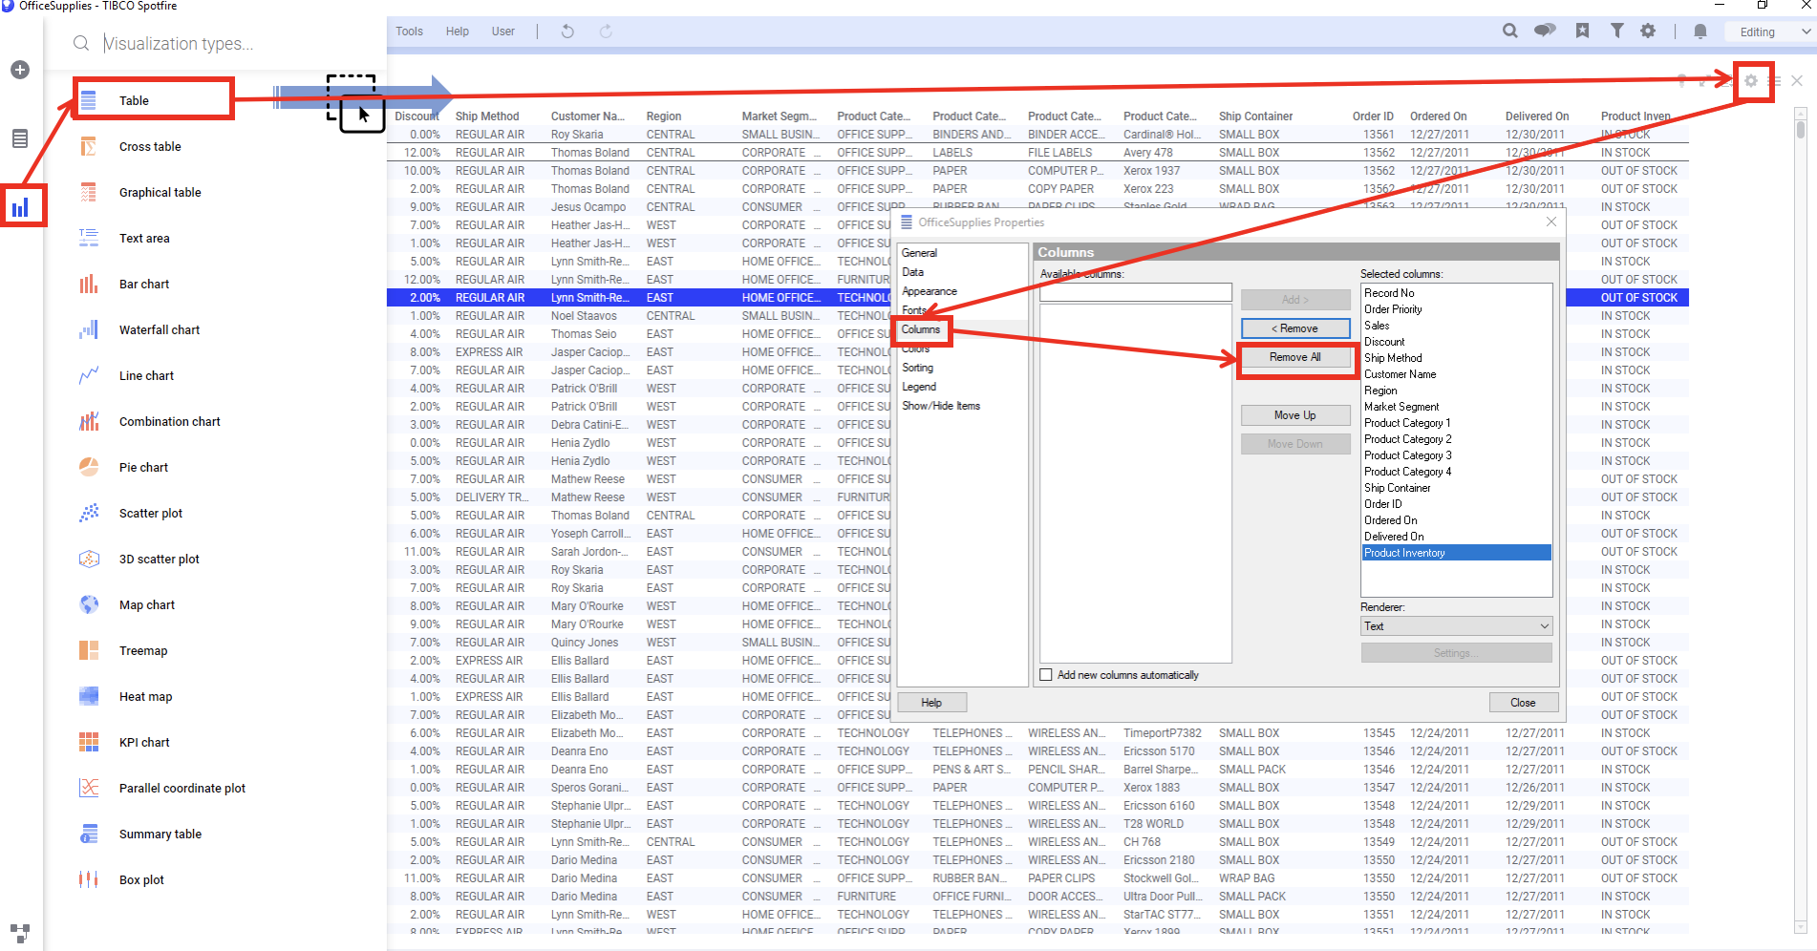Select Appearance in properties list
The image size is (1817, 951).
[x=930, y=291]
